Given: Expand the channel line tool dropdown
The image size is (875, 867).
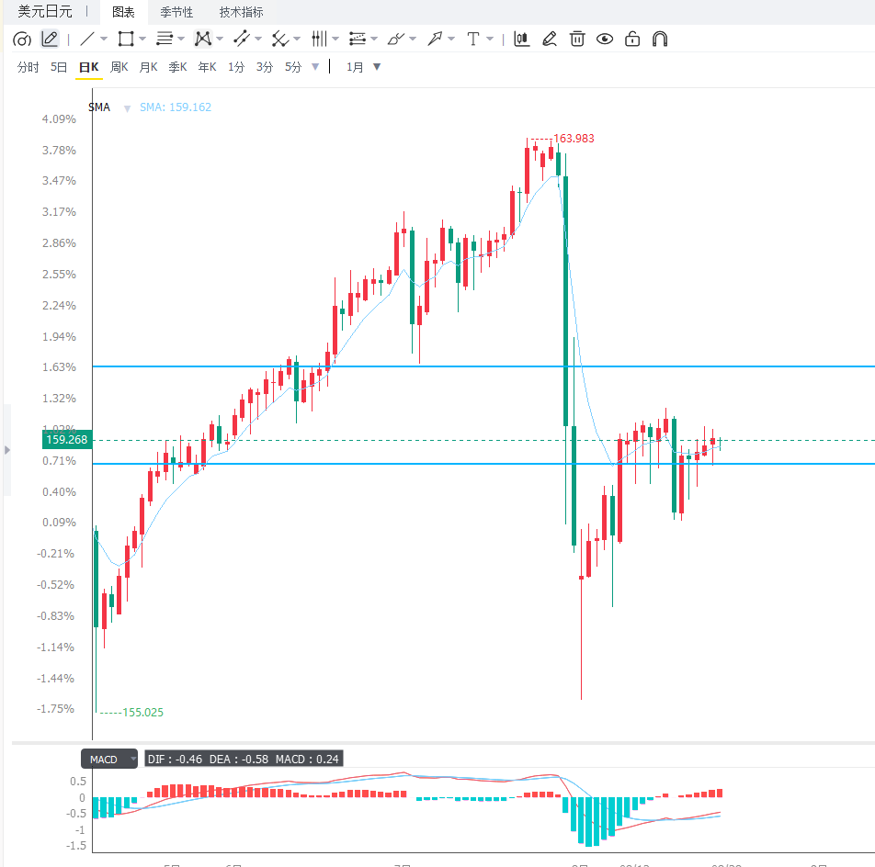Looking at the screenshot, I should (257, 39).
